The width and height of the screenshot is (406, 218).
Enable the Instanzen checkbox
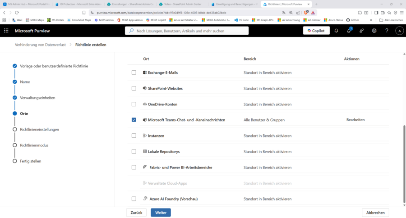point(134,136)
